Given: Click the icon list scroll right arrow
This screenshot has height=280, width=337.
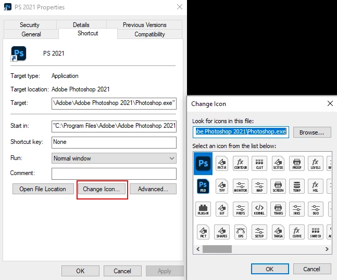Looking at the screenshot, I should pyautogui.click(x=327, y=249).
